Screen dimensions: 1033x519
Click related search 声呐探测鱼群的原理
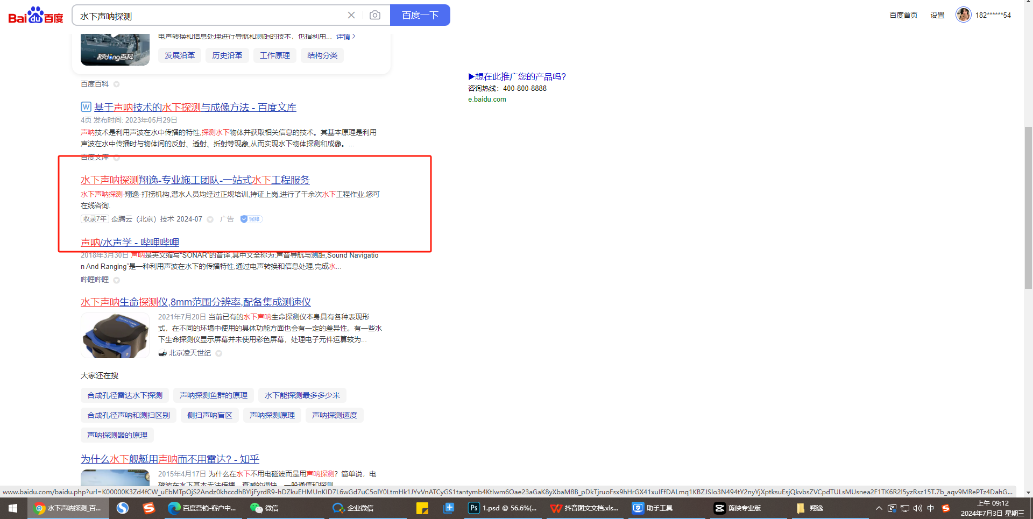pyautogui.click(x=214, y=395)
